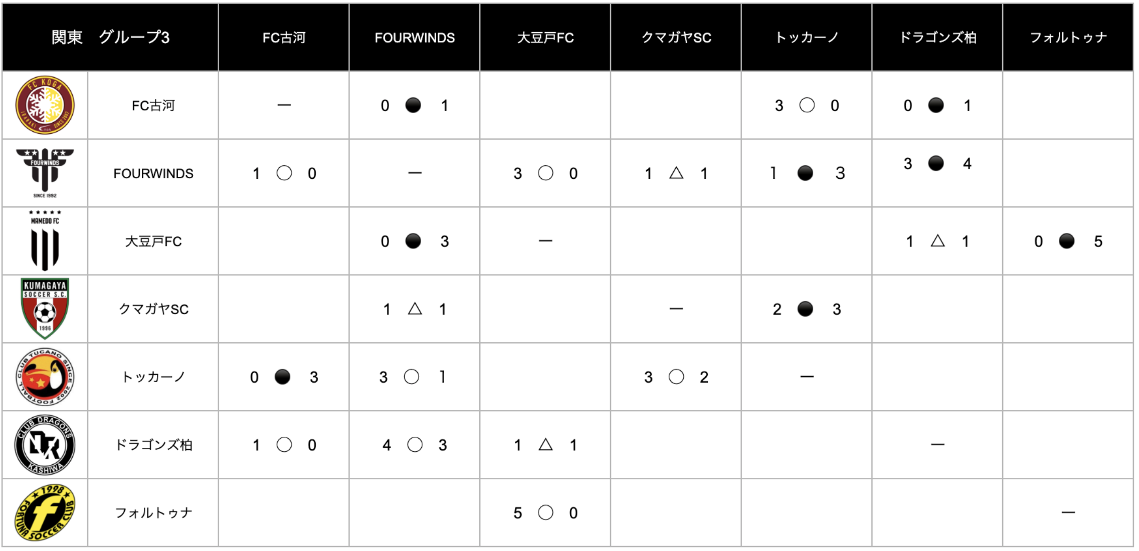Click white circle in FC古河 vs トッカーノ
Screen dimensions: 1139x551
click(807, 105)
